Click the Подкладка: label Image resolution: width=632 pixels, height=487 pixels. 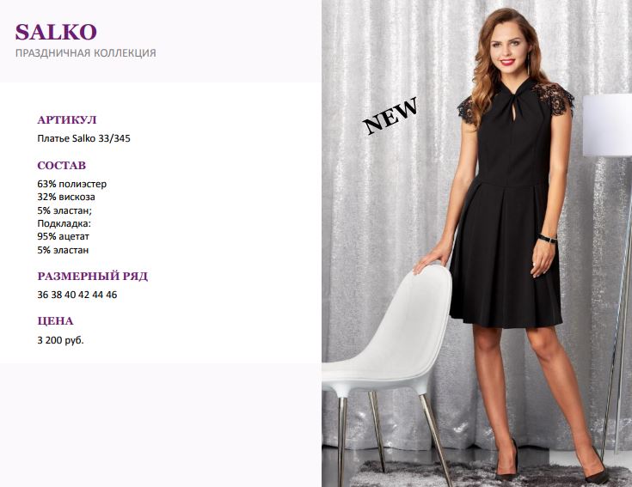64,224
